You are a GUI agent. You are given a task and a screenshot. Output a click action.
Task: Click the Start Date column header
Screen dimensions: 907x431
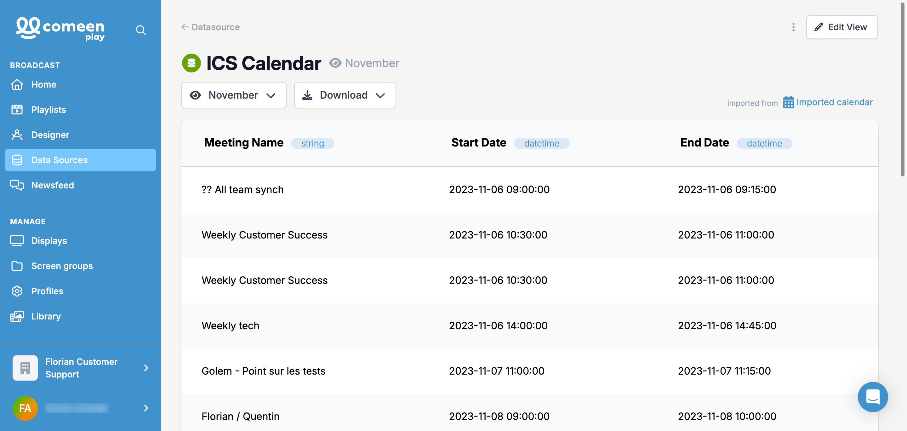478,143
